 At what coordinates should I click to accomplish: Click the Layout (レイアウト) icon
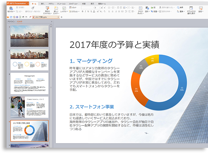pyautogui.click(x=64, y=8)
